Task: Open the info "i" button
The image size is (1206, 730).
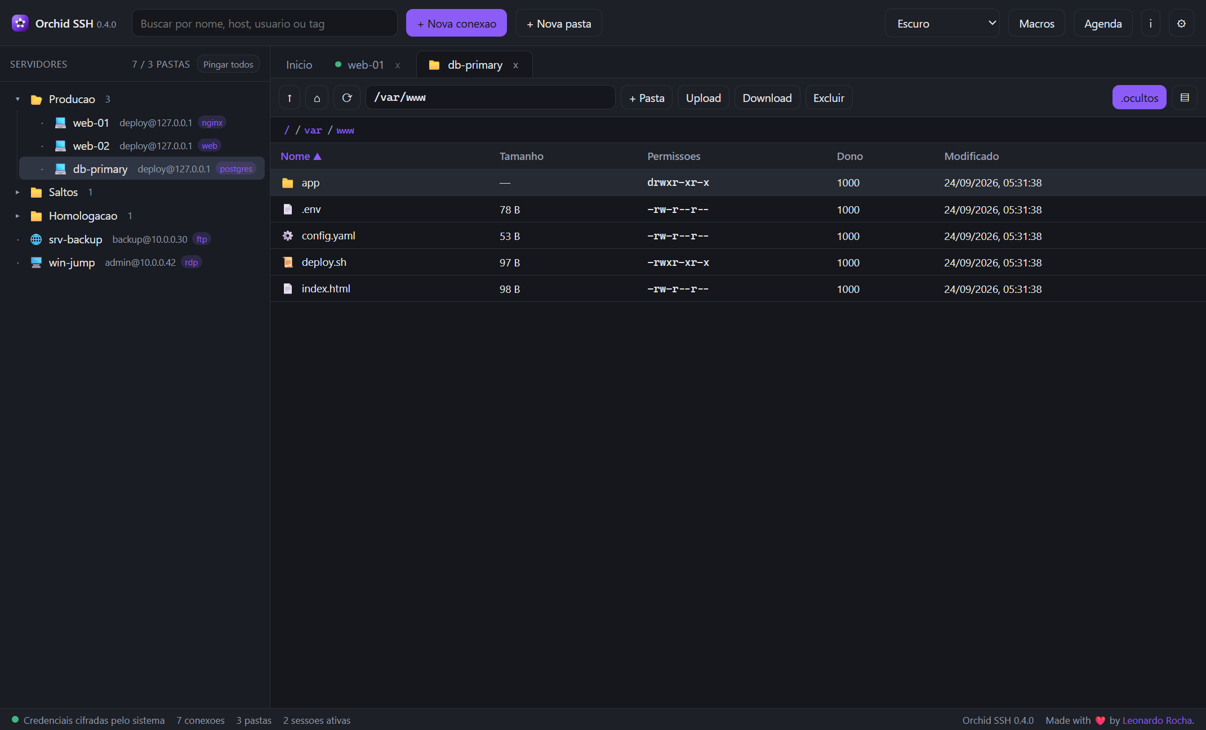Action: pos(1150,24)
